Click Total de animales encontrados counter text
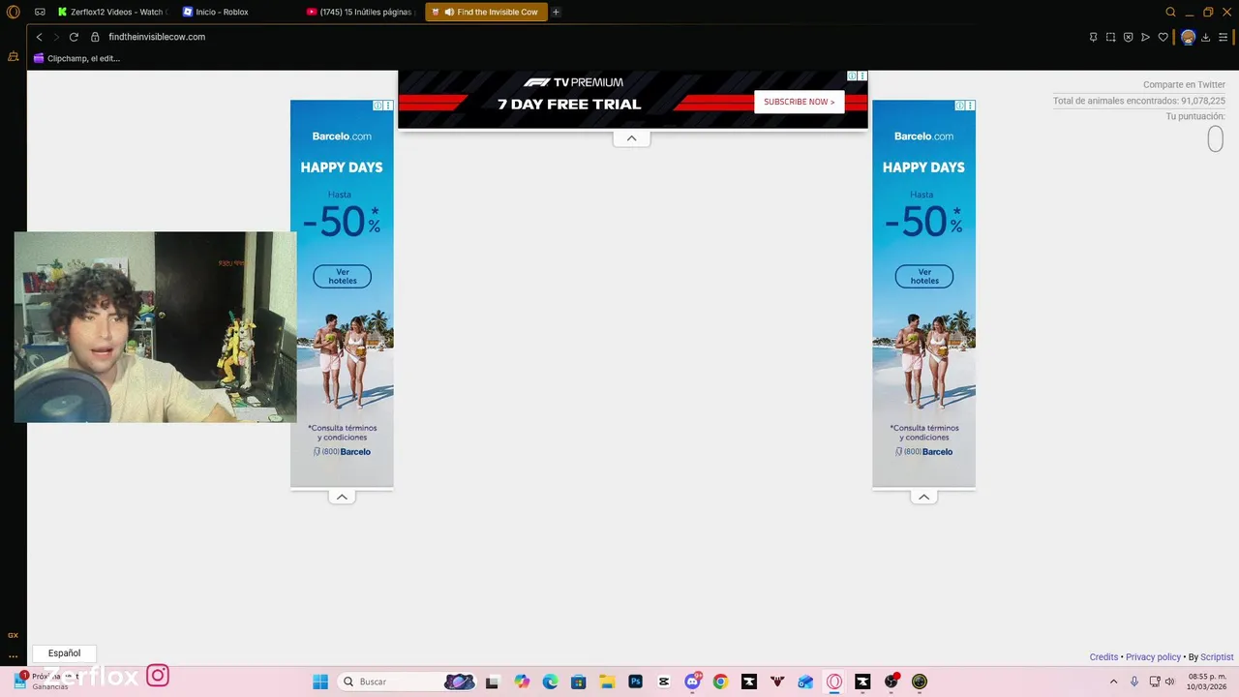This screenshot has height=697, width=1239. [x=1139, y=101]
